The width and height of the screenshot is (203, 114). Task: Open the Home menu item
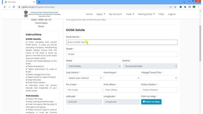tap(89, 14)
